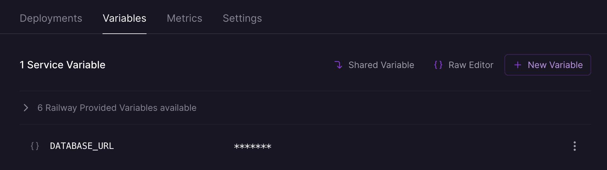Viewport: 607px width, 170px height.
Task: Open the three-dot menu for DATABASE_URL
Action: [574, 146]
